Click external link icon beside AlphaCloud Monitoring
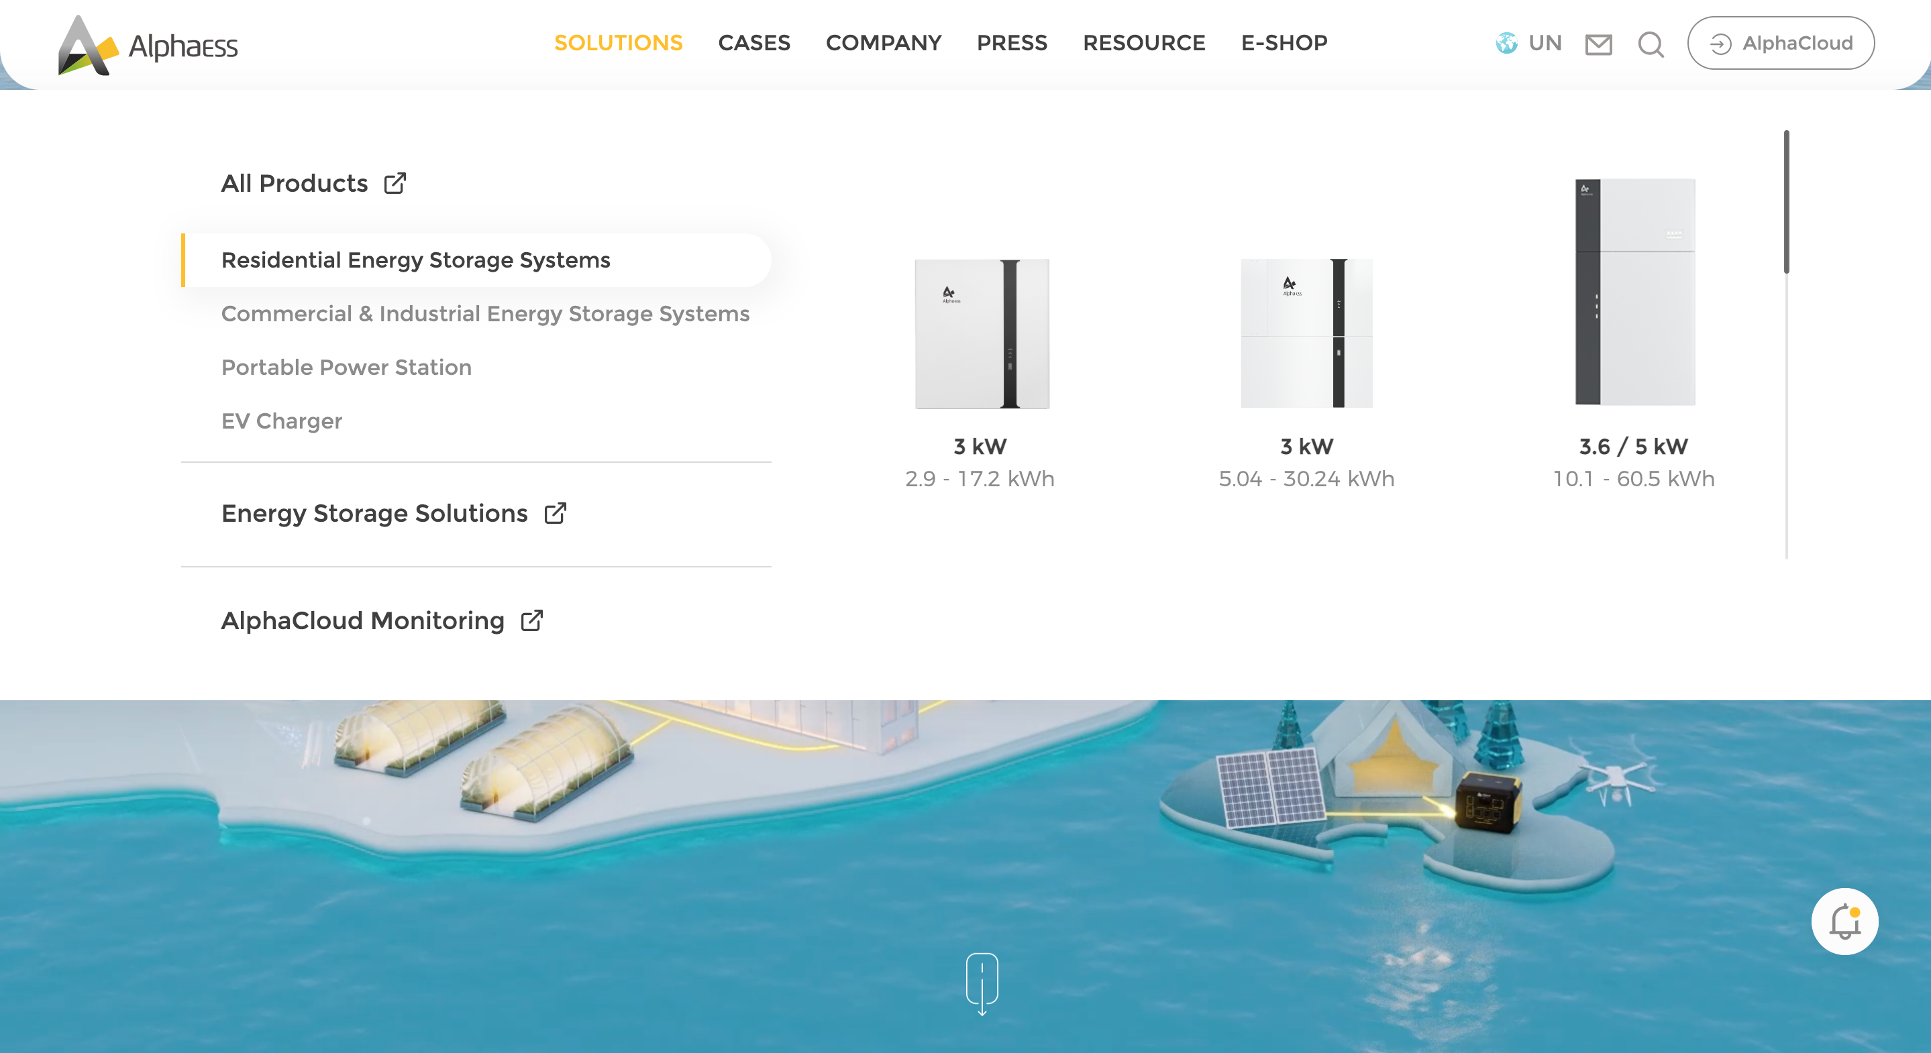This screenshot has height=1053, width=1931. [532, 620]
